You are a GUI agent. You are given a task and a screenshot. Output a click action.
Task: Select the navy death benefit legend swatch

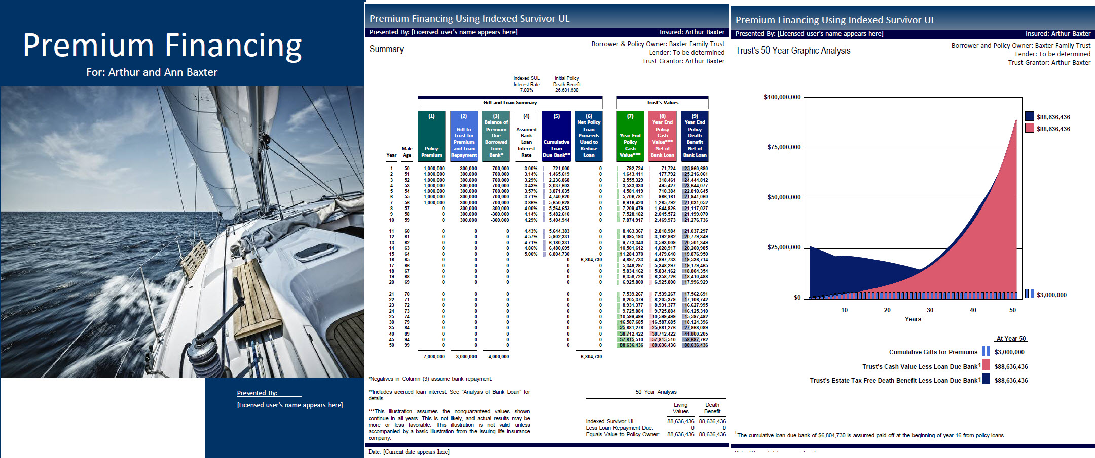(x=1029, y=116)
